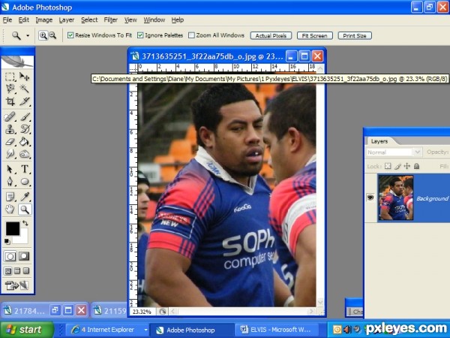Click the Fit Screen button
450x338 pixels.
(x=315, y=35)
